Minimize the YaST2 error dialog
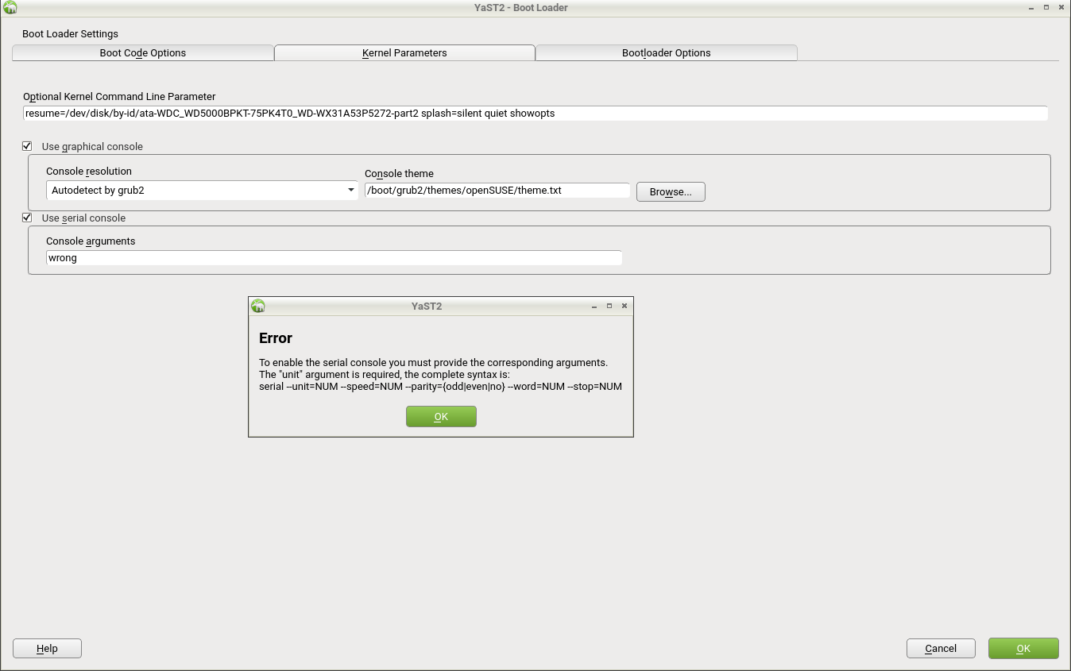Viewport: 1071px width, 671px height. click(594, 306)
